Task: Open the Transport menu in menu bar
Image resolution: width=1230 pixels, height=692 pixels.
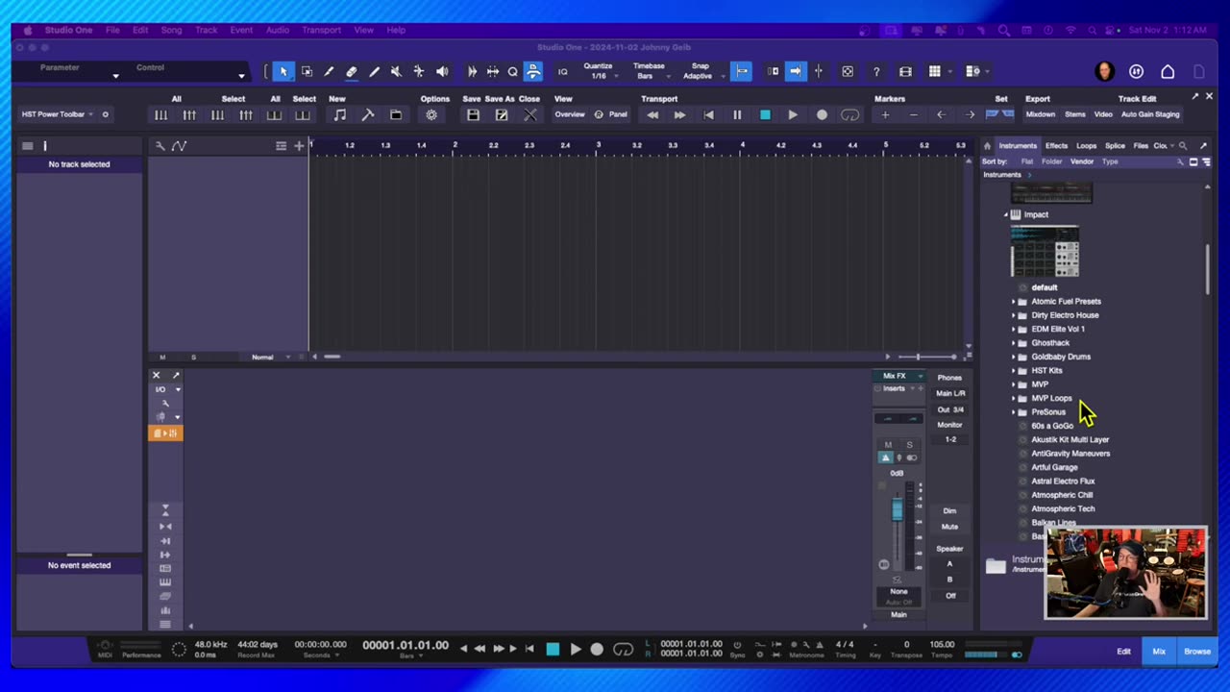Action: 321,30
